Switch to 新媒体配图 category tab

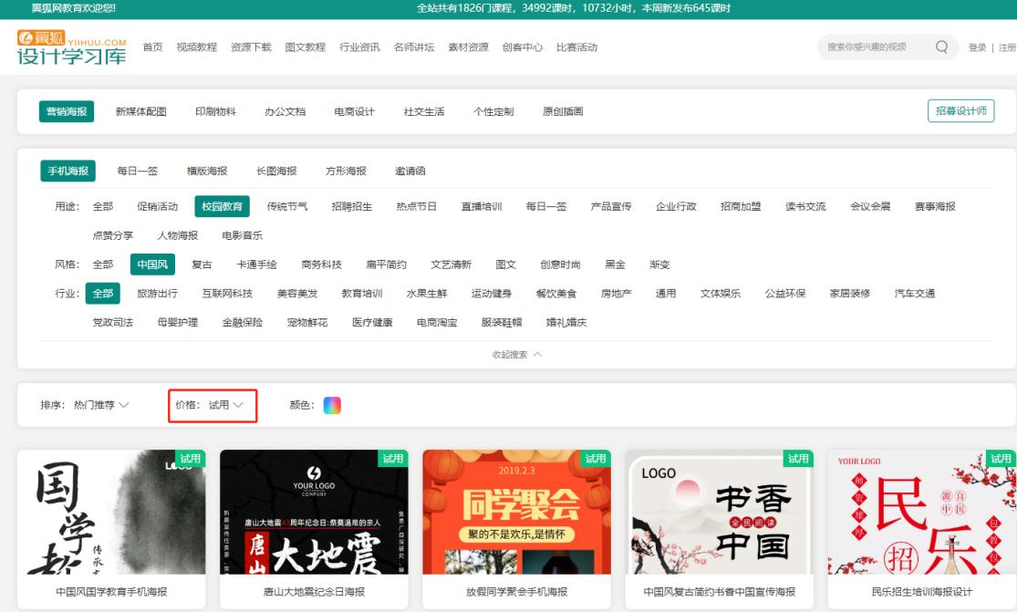click(140, 111)
